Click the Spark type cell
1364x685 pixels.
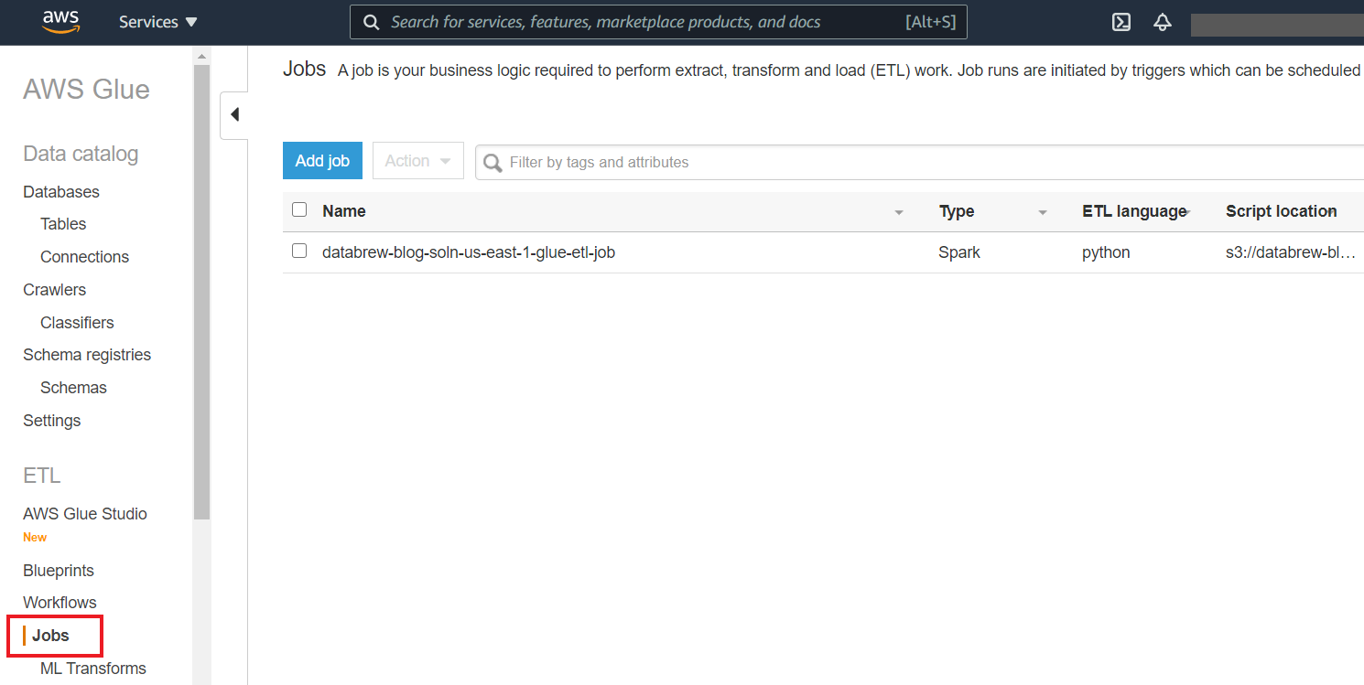(959, 252)
